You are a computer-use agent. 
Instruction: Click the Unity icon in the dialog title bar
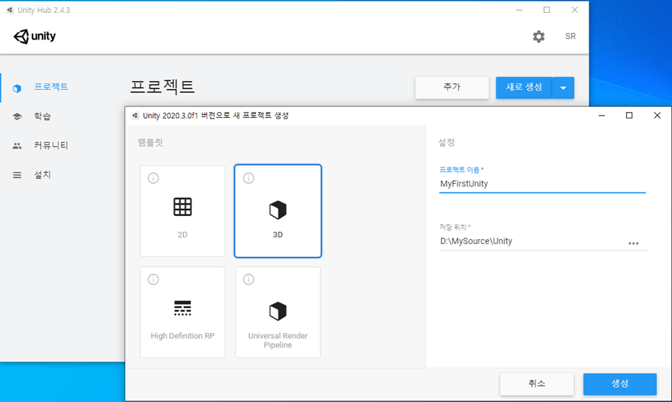click(x=135, y=116)
